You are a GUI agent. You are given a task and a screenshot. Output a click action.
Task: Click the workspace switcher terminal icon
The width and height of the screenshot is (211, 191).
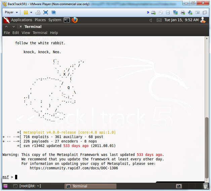[x=179, y=186]
